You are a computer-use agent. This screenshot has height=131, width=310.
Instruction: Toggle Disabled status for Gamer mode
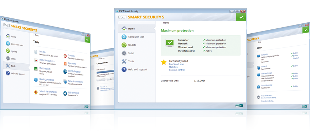(x=295, y=58)
